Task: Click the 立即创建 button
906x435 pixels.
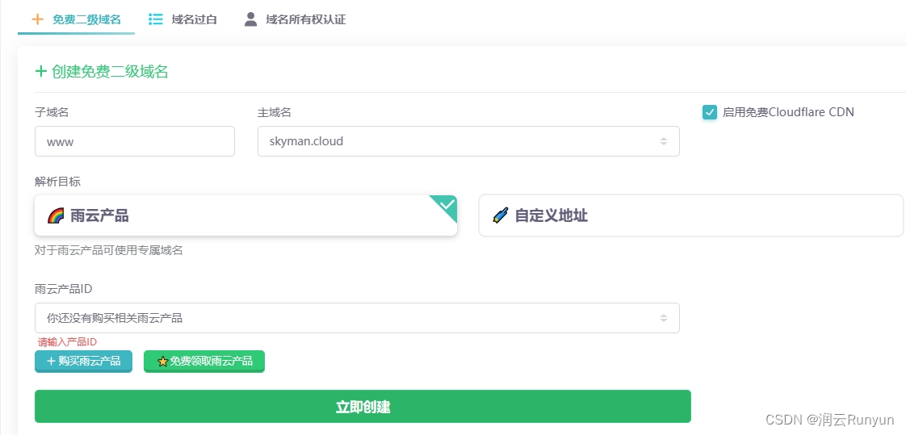Action: coord(363,407)
